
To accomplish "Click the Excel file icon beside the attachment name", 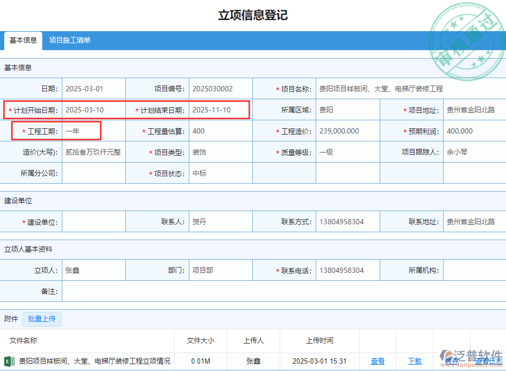I will click(x=11, y=361).
